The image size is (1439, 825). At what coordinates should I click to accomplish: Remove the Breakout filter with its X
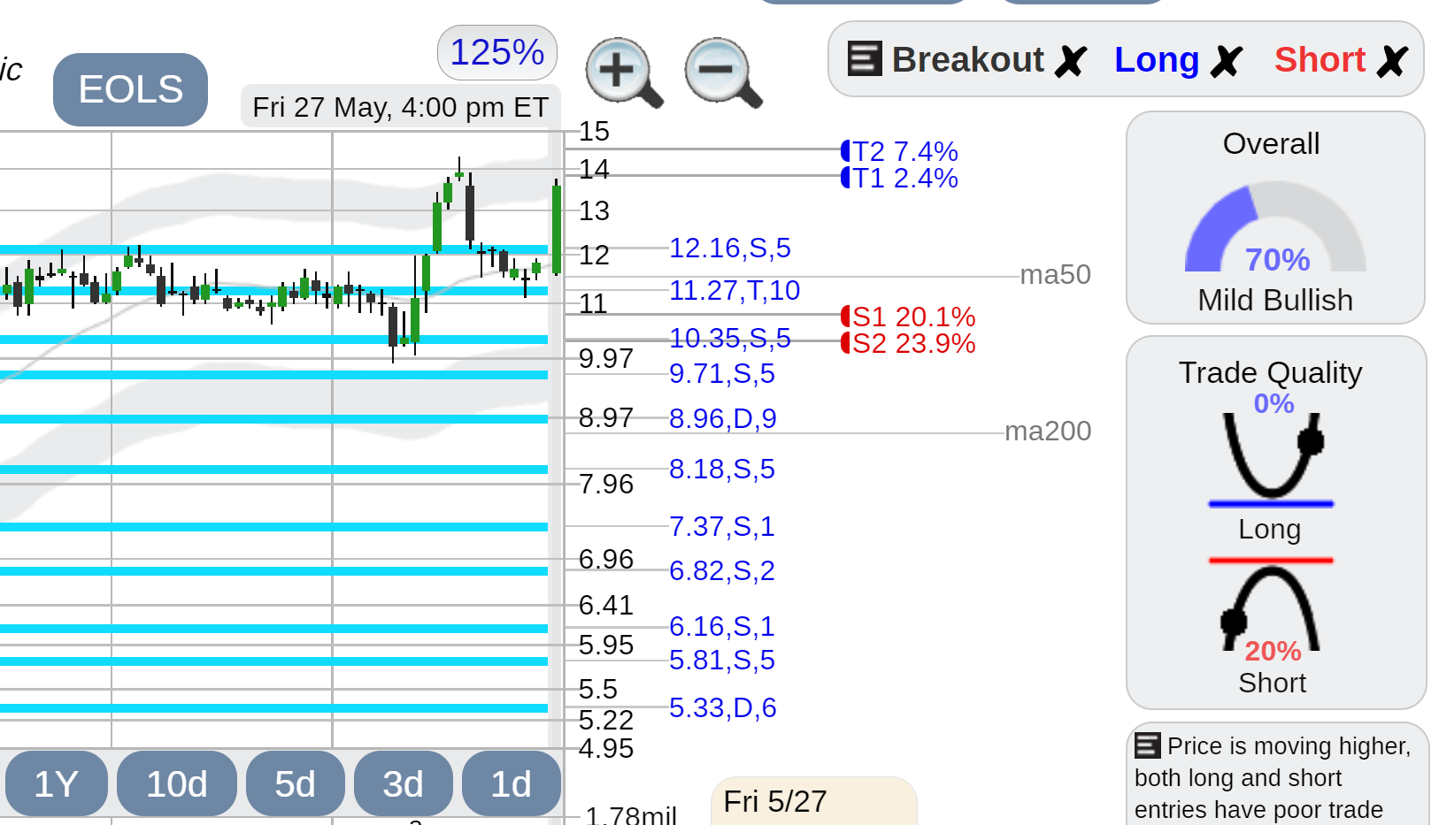coord(1071,61)
